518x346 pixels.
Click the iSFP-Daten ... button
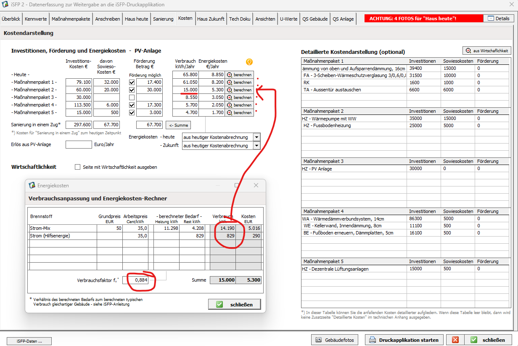click(29, 341)
